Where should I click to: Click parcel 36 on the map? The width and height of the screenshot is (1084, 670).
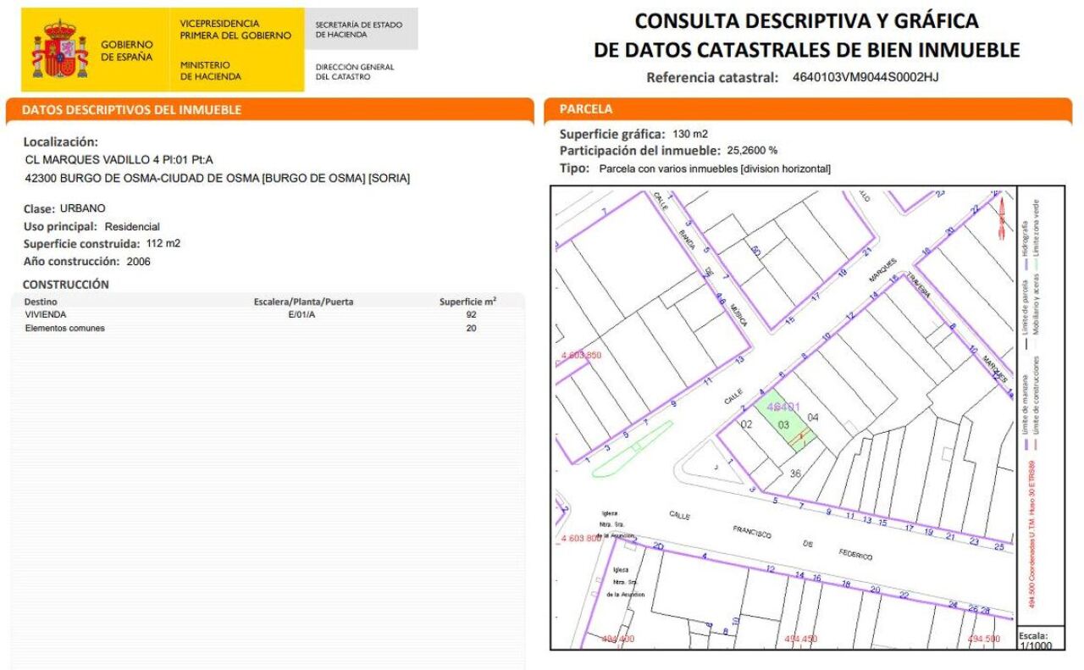795,473
